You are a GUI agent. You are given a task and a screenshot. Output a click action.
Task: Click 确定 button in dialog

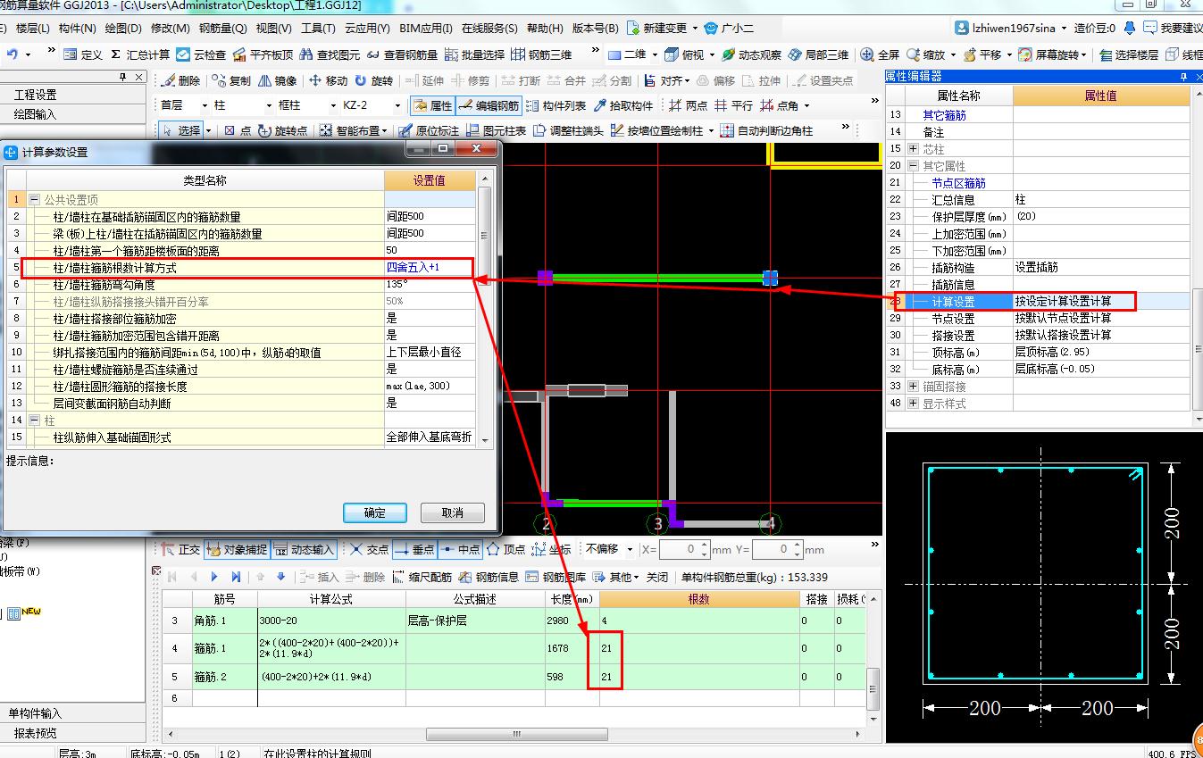[x=375, y=512]
